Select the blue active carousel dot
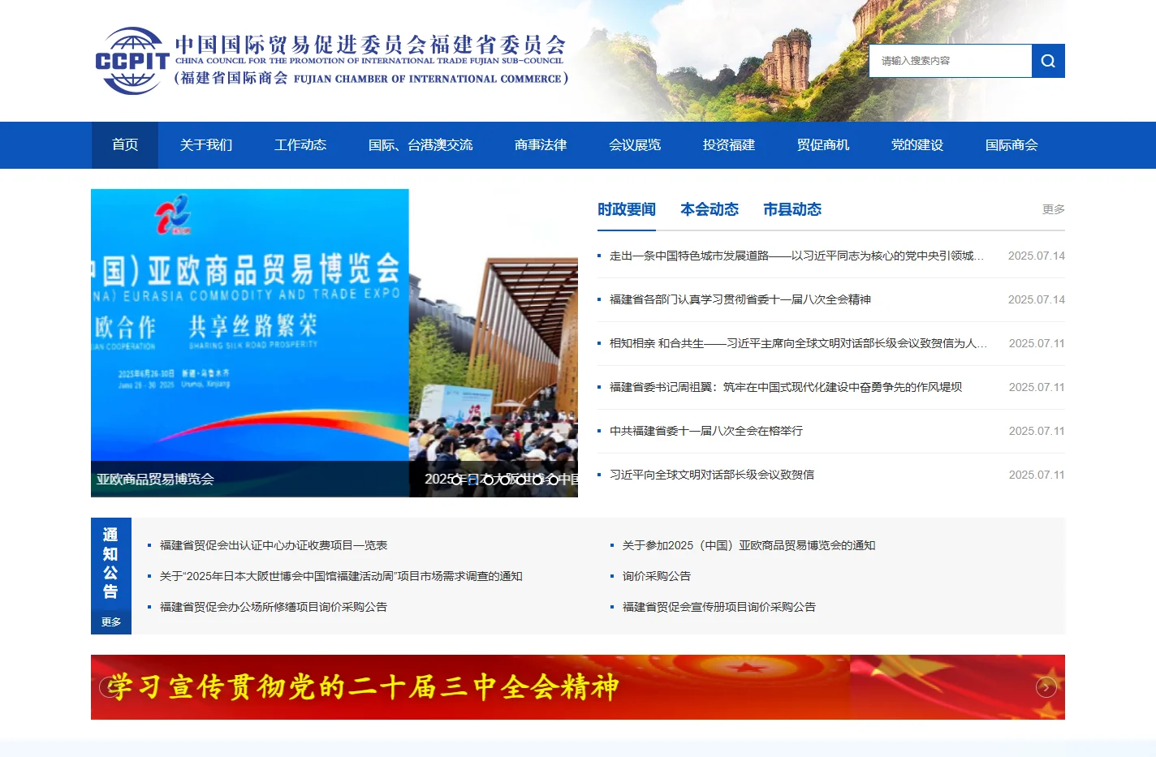This screenshot has height=757, width=1156. coord(473,480)
